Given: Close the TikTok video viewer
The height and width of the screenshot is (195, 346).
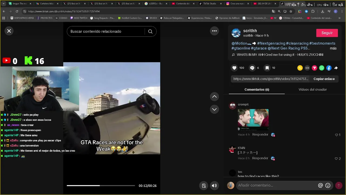Looking at the screenshot, I should [9, 31].
